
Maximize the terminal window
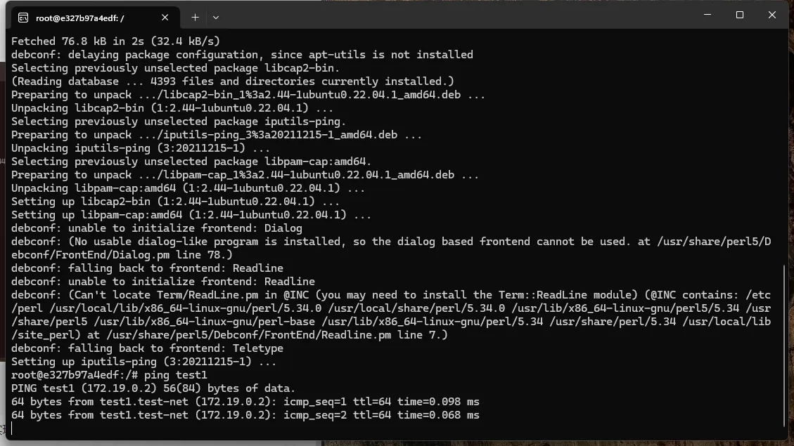(740, 15)
